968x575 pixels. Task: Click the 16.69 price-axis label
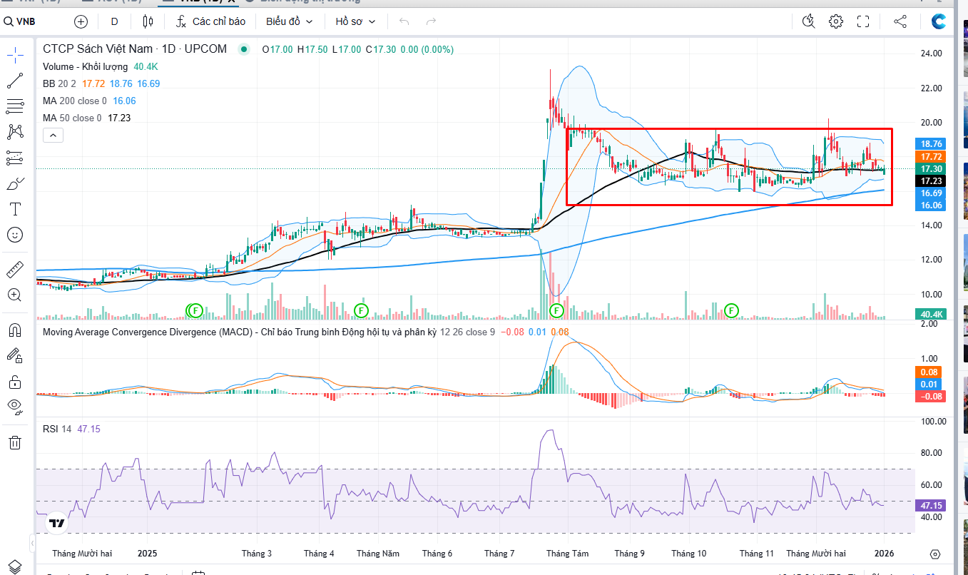pyautogui.click(x=932, y=193)
